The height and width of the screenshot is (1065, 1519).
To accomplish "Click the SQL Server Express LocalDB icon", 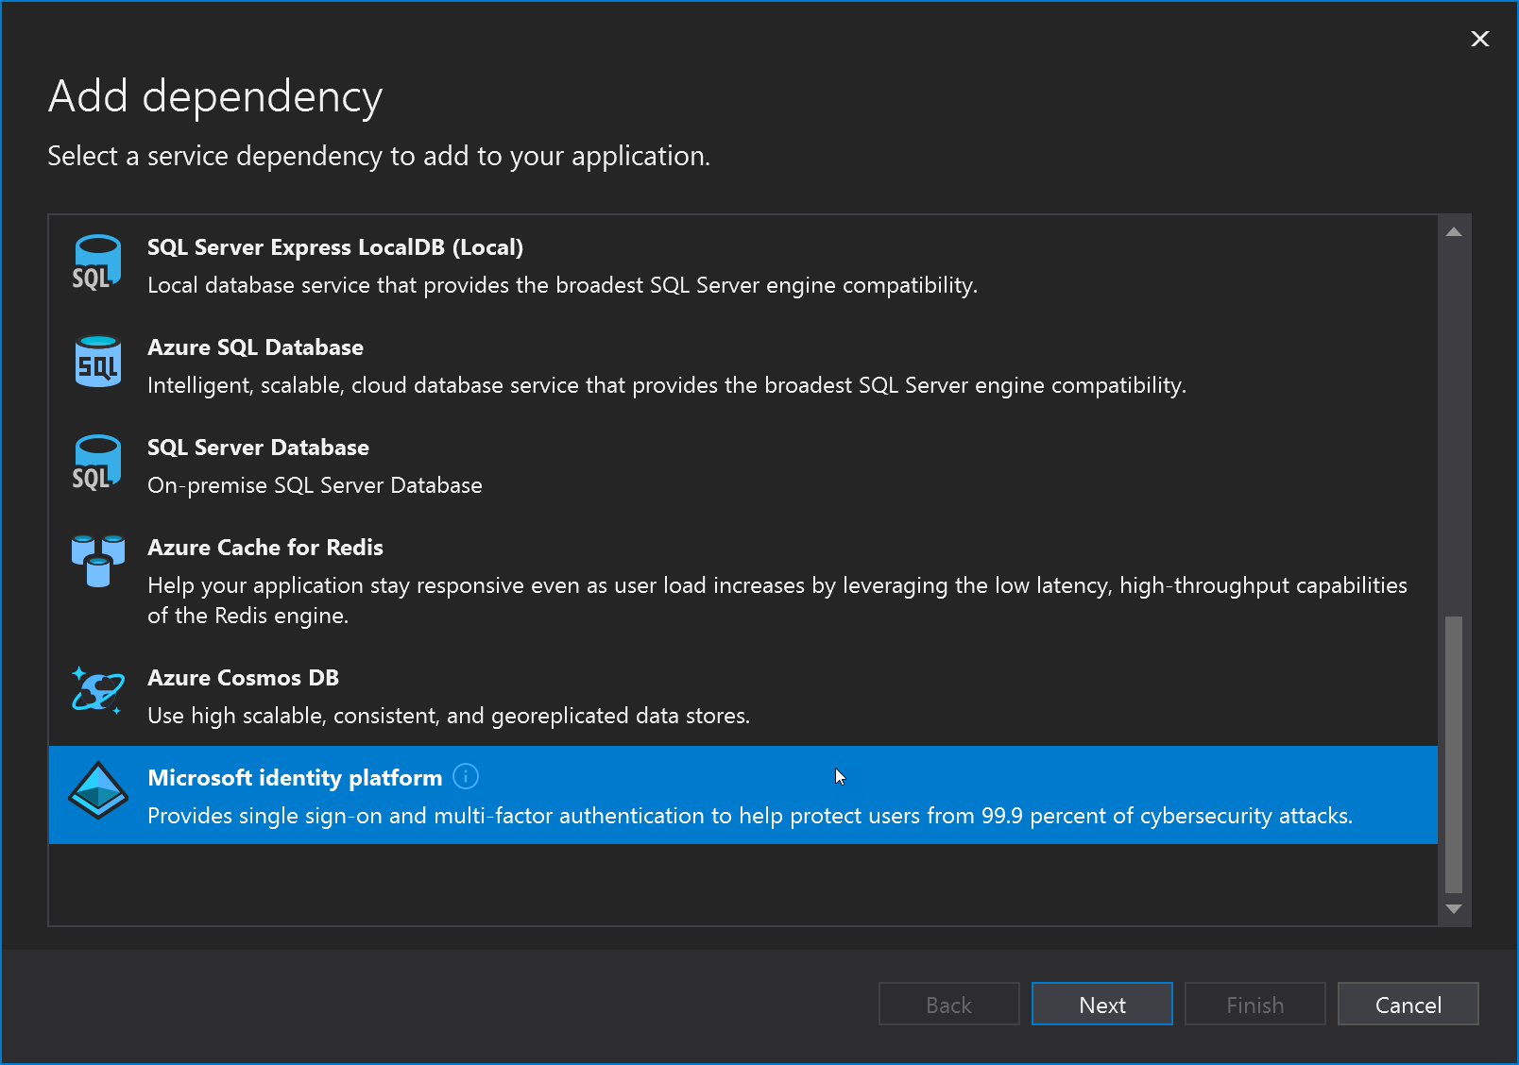I will (x=97, y=262).
